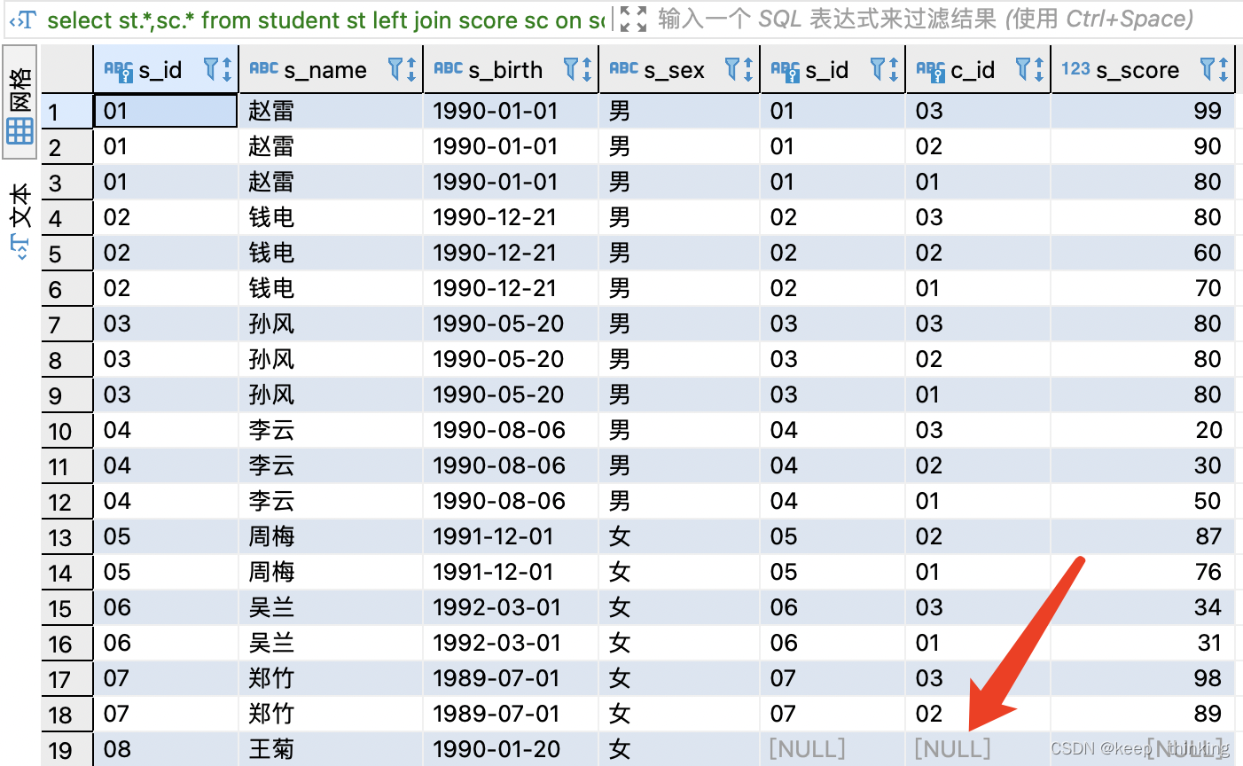Select row 19 by its row number

click(67, 750)
